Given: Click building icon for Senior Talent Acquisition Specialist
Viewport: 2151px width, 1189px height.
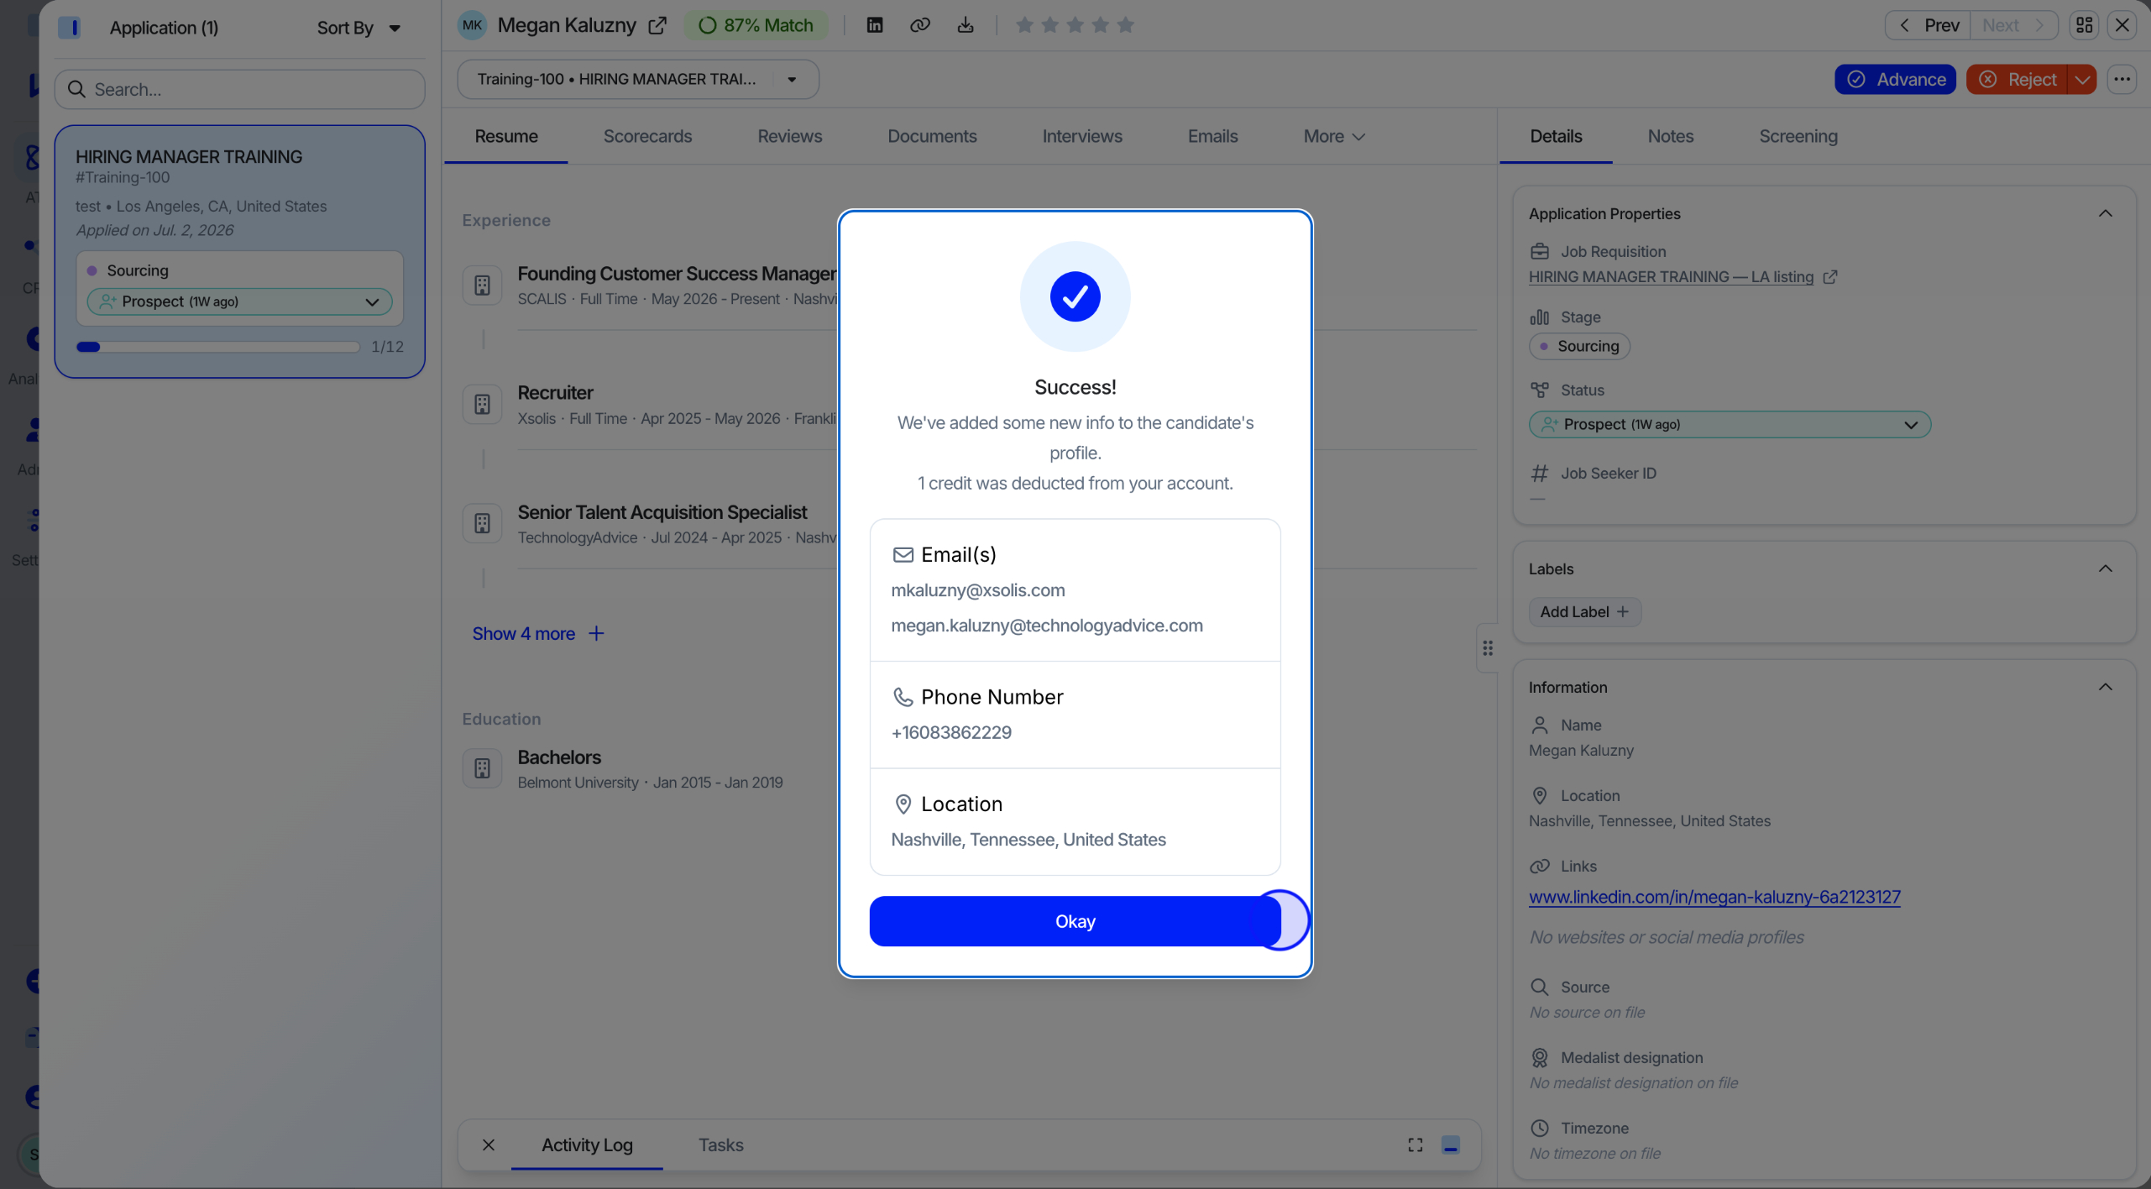Looking at the screenshot, I should (482, 524).
